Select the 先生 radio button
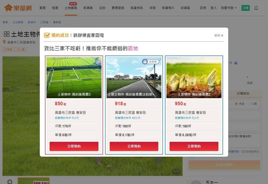Image resolution: width=268 pixels, height=184 pixels. point(236,104)
